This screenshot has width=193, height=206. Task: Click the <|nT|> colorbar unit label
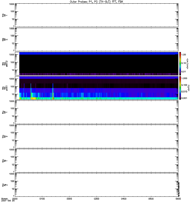pos(189,88)
